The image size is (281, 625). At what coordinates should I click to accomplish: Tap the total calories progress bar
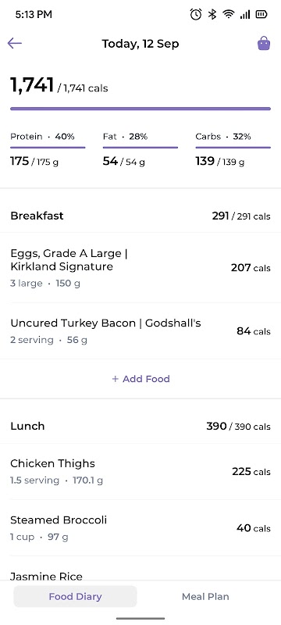coord(140,109)
